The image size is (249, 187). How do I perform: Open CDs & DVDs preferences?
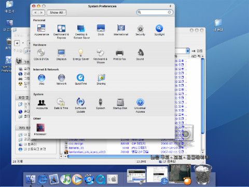pyautogui.click(x=41, y=55)
